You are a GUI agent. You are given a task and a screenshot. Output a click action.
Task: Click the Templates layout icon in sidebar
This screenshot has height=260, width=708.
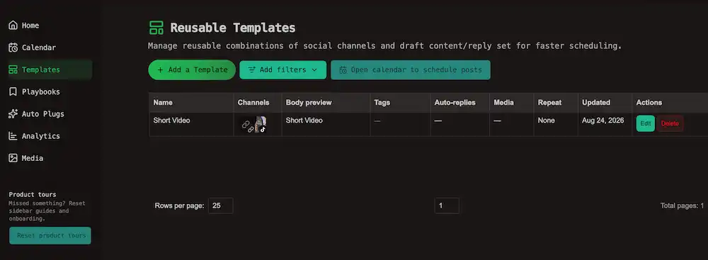[13, 69]
